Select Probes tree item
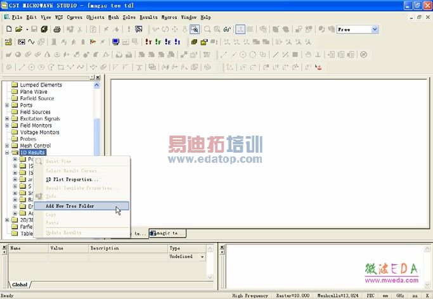Screen dimensions: 433x299 (x=28, y=139)
